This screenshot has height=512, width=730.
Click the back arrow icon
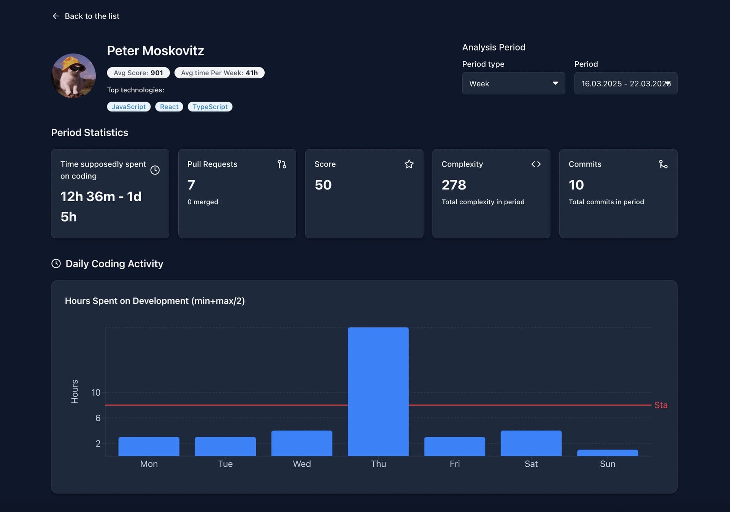pyautogui.click(x=56, y=16)
